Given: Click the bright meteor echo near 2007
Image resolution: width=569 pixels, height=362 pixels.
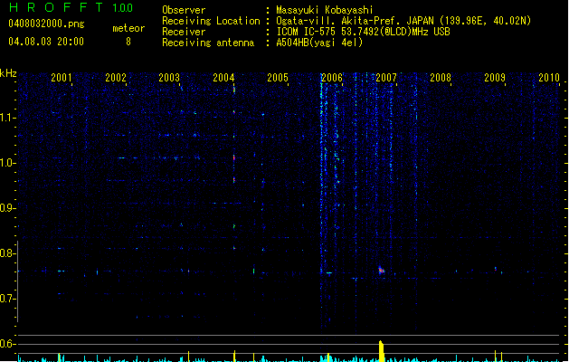Looking at the screenshot, I should click(x=382, y=271).
